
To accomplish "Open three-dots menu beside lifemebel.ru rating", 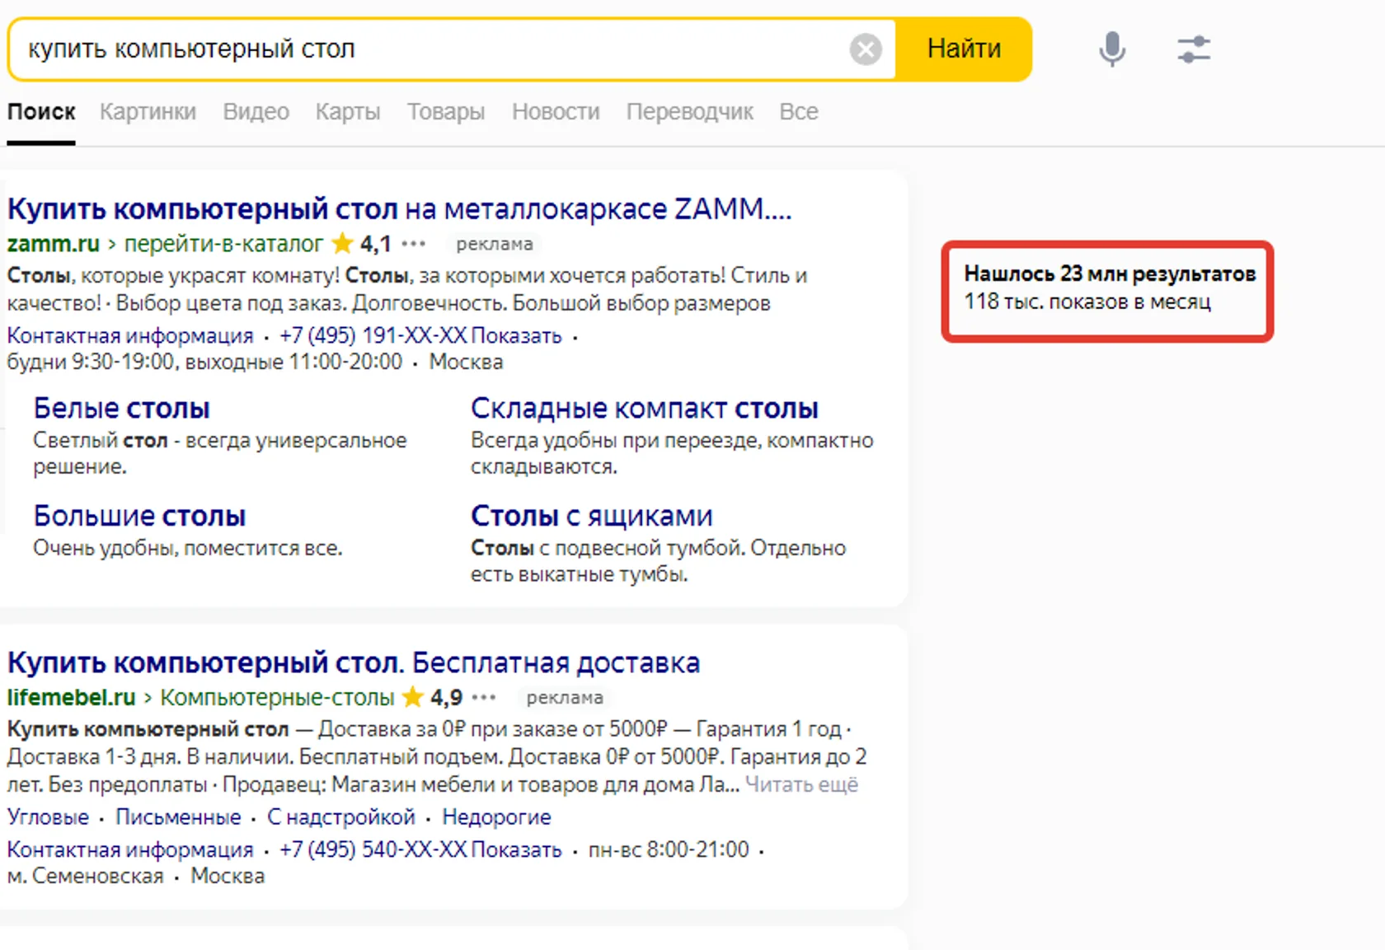I will click(484, 698).
